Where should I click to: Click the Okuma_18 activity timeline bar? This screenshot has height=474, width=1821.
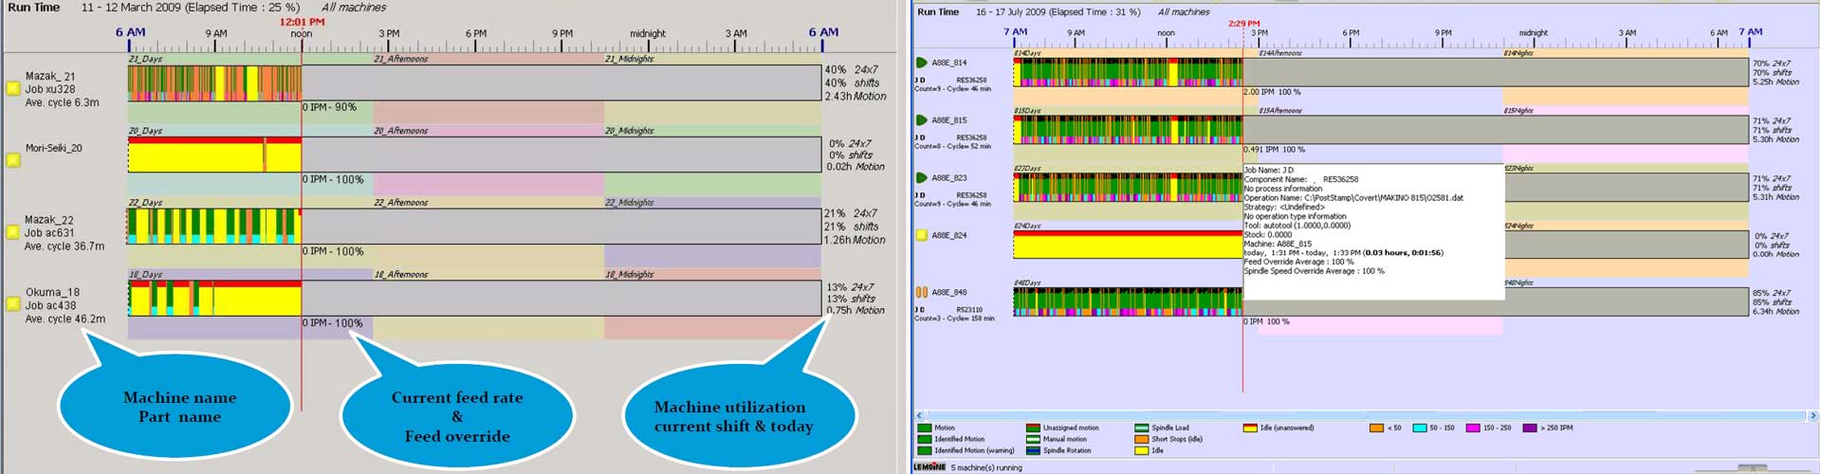point(214,299)
